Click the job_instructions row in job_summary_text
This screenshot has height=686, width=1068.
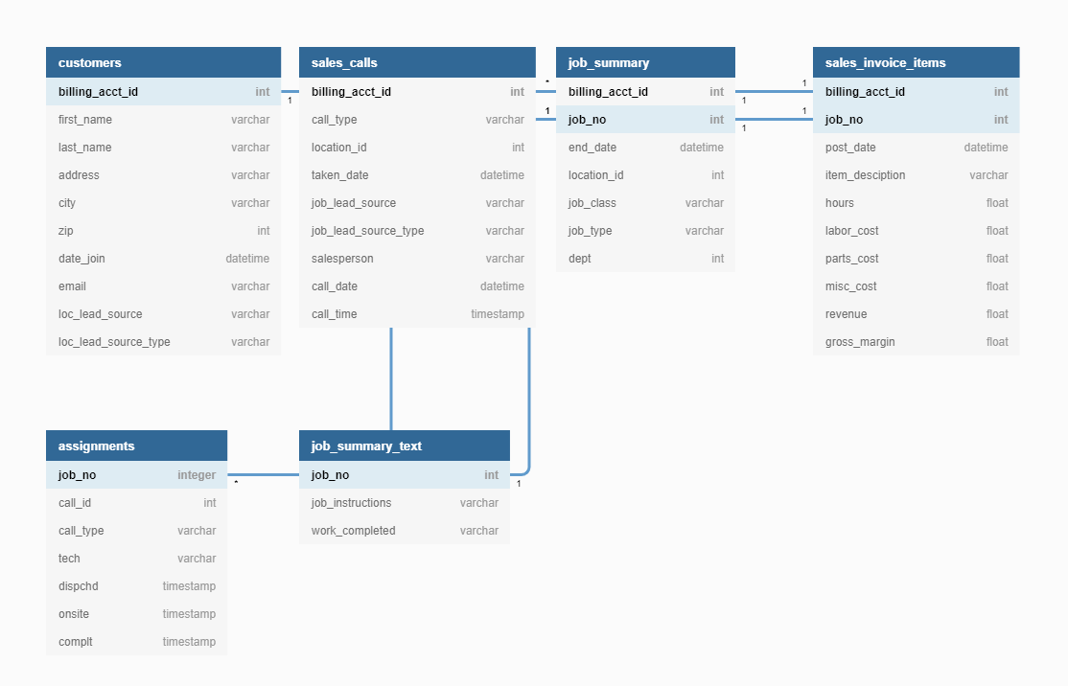[404, 503]
